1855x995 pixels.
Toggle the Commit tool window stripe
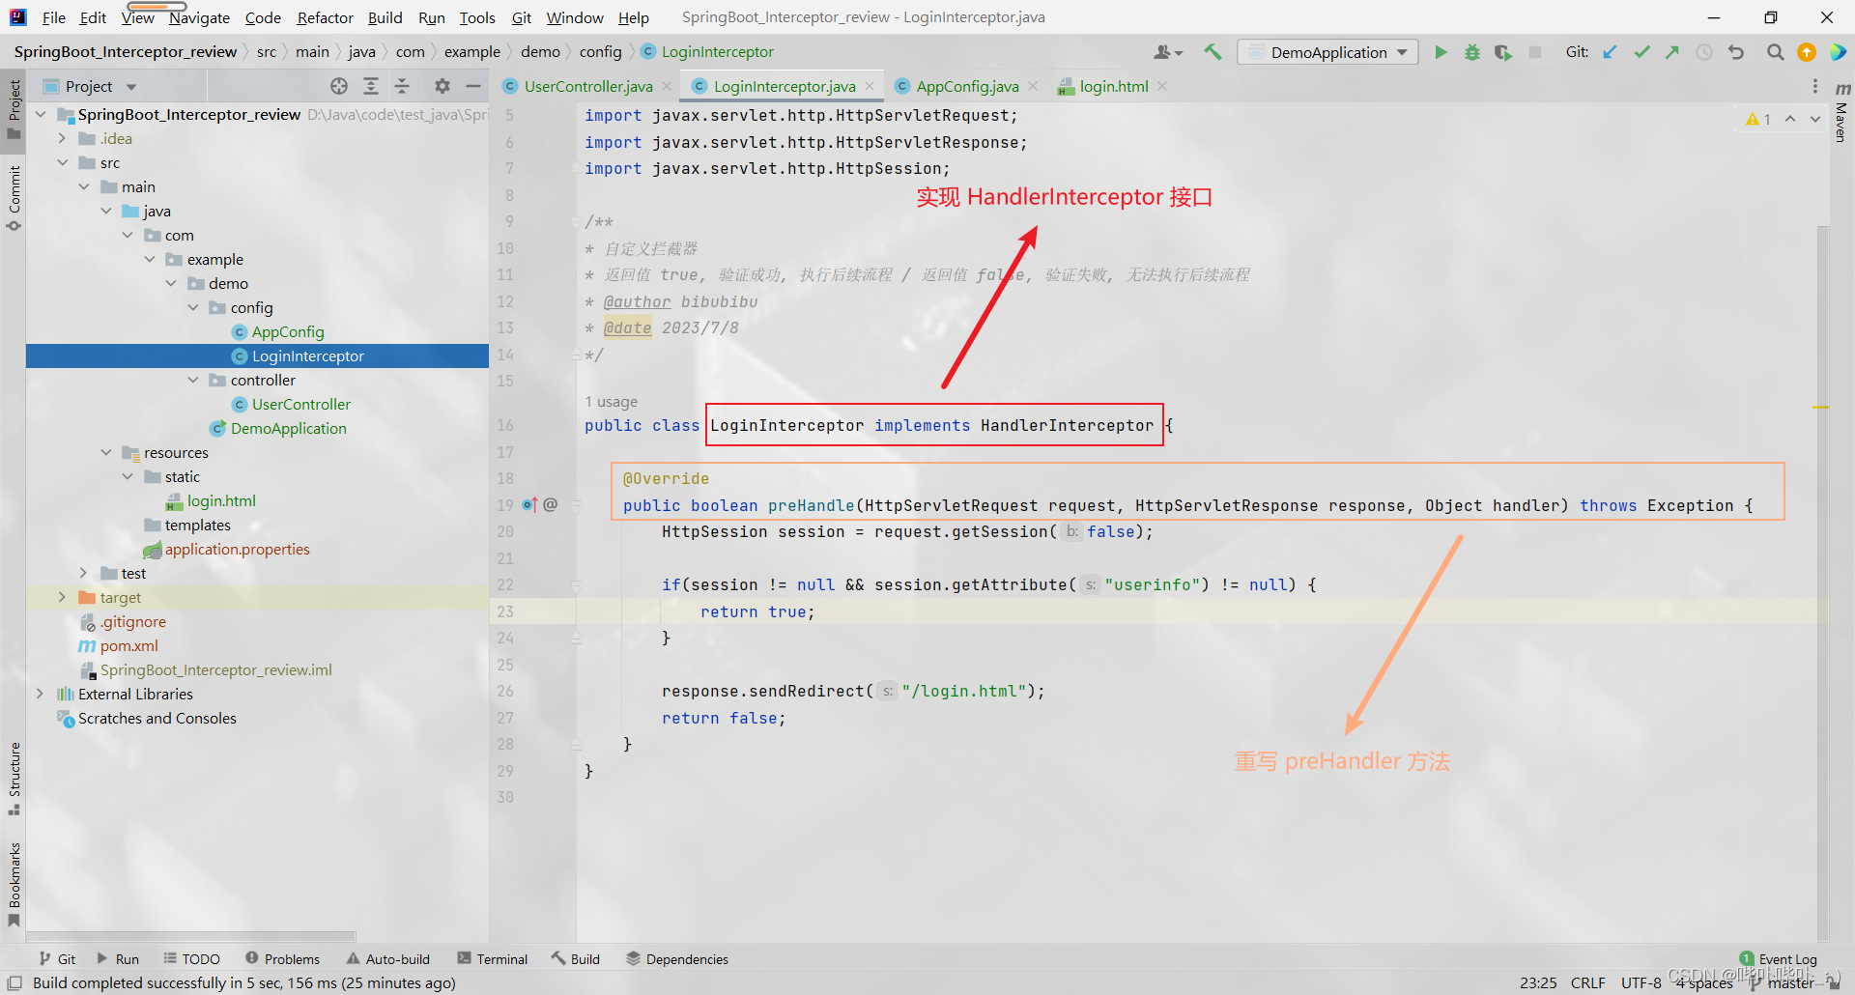[14, 198]
